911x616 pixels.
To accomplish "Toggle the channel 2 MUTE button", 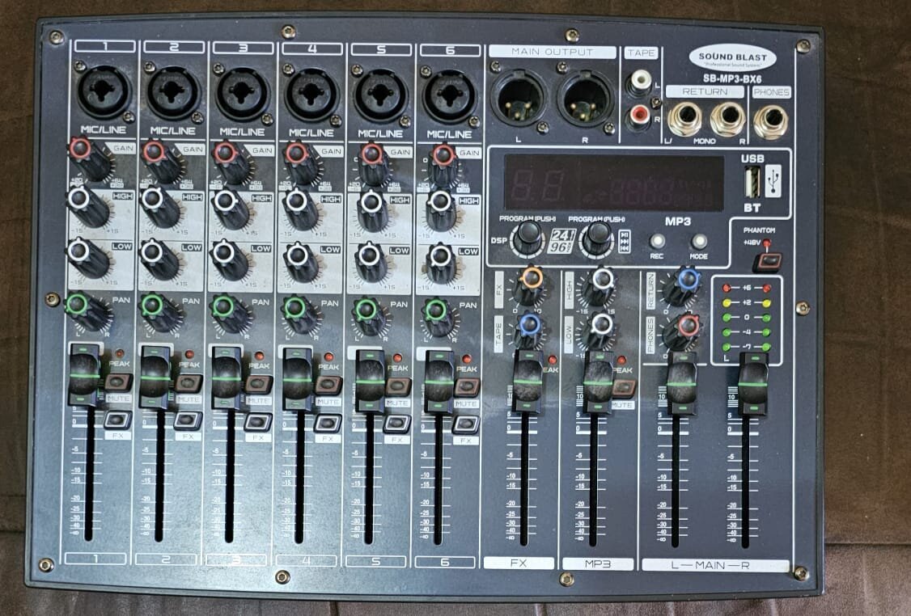I will (x=189, y=384).
